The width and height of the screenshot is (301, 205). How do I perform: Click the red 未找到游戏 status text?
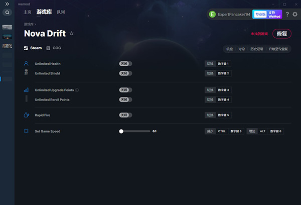259,34
